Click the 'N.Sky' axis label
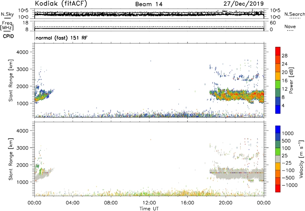305x211 pixels. [x=7, y=14]
